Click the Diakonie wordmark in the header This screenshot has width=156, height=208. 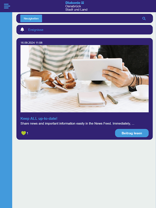point(73,3)
